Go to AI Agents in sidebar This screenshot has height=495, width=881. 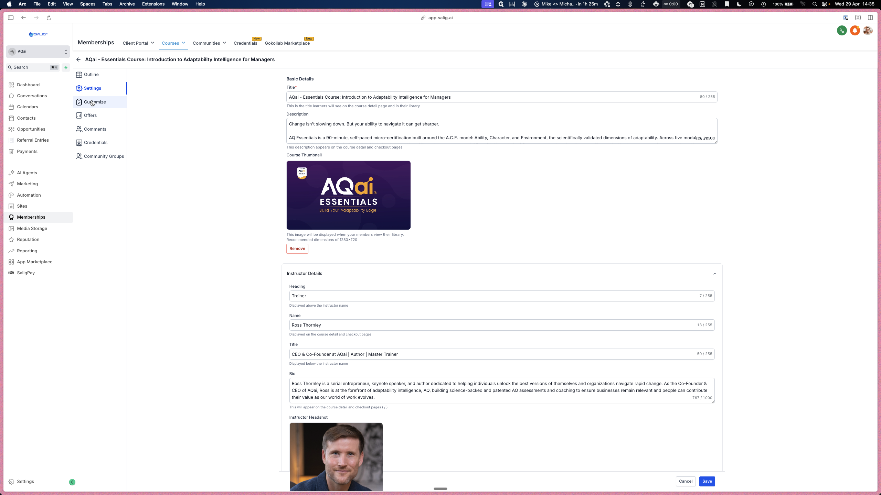point(27,173)
